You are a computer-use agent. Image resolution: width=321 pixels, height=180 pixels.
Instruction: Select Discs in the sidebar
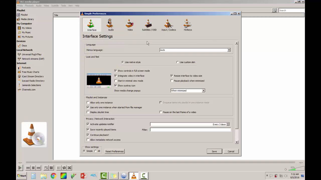click(24, 45)
